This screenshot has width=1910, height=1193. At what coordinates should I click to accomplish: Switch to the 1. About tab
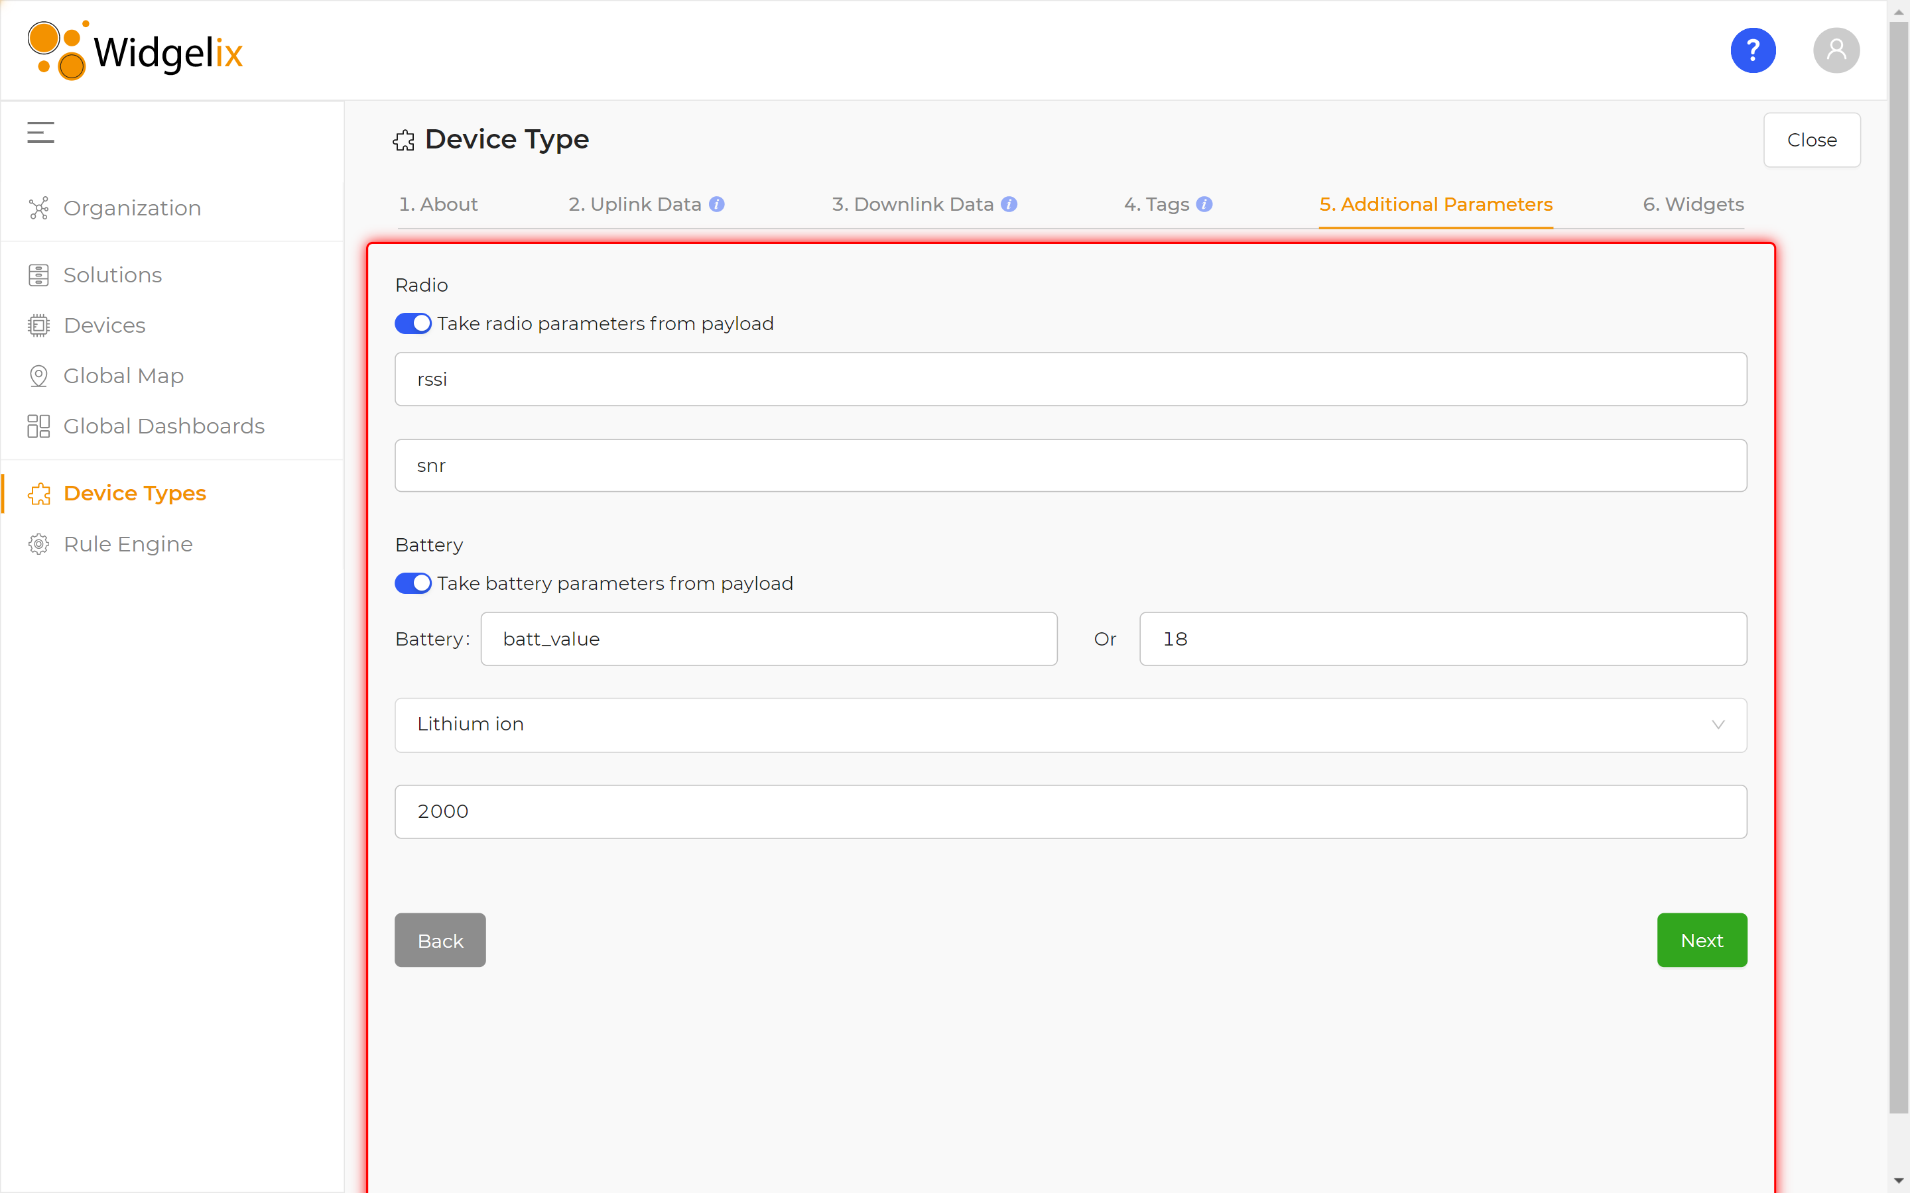click(x=438, y=204)
